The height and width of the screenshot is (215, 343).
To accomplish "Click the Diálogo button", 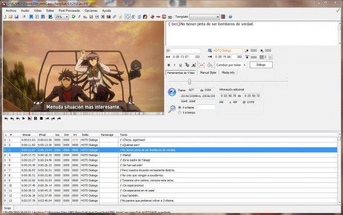I will click(x=261, y=65).
